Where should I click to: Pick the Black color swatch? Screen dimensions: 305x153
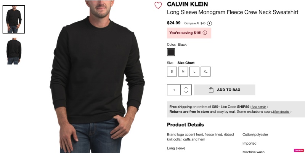tap(171, 52)
